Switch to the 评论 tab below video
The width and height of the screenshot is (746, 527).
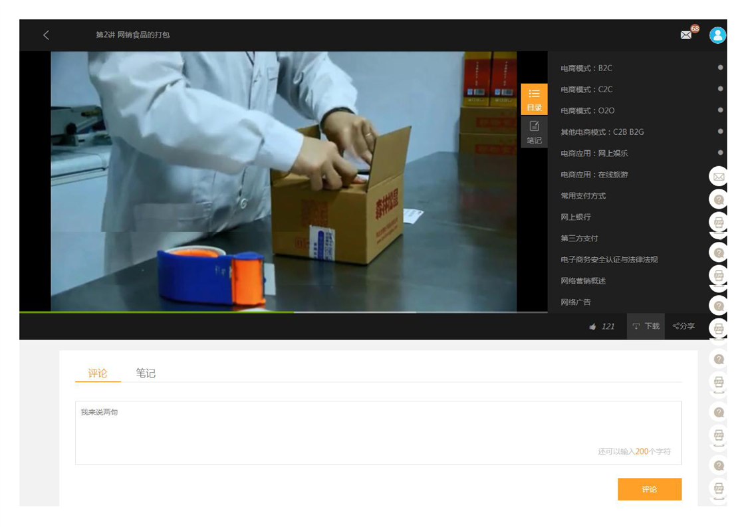pos(98,373)
